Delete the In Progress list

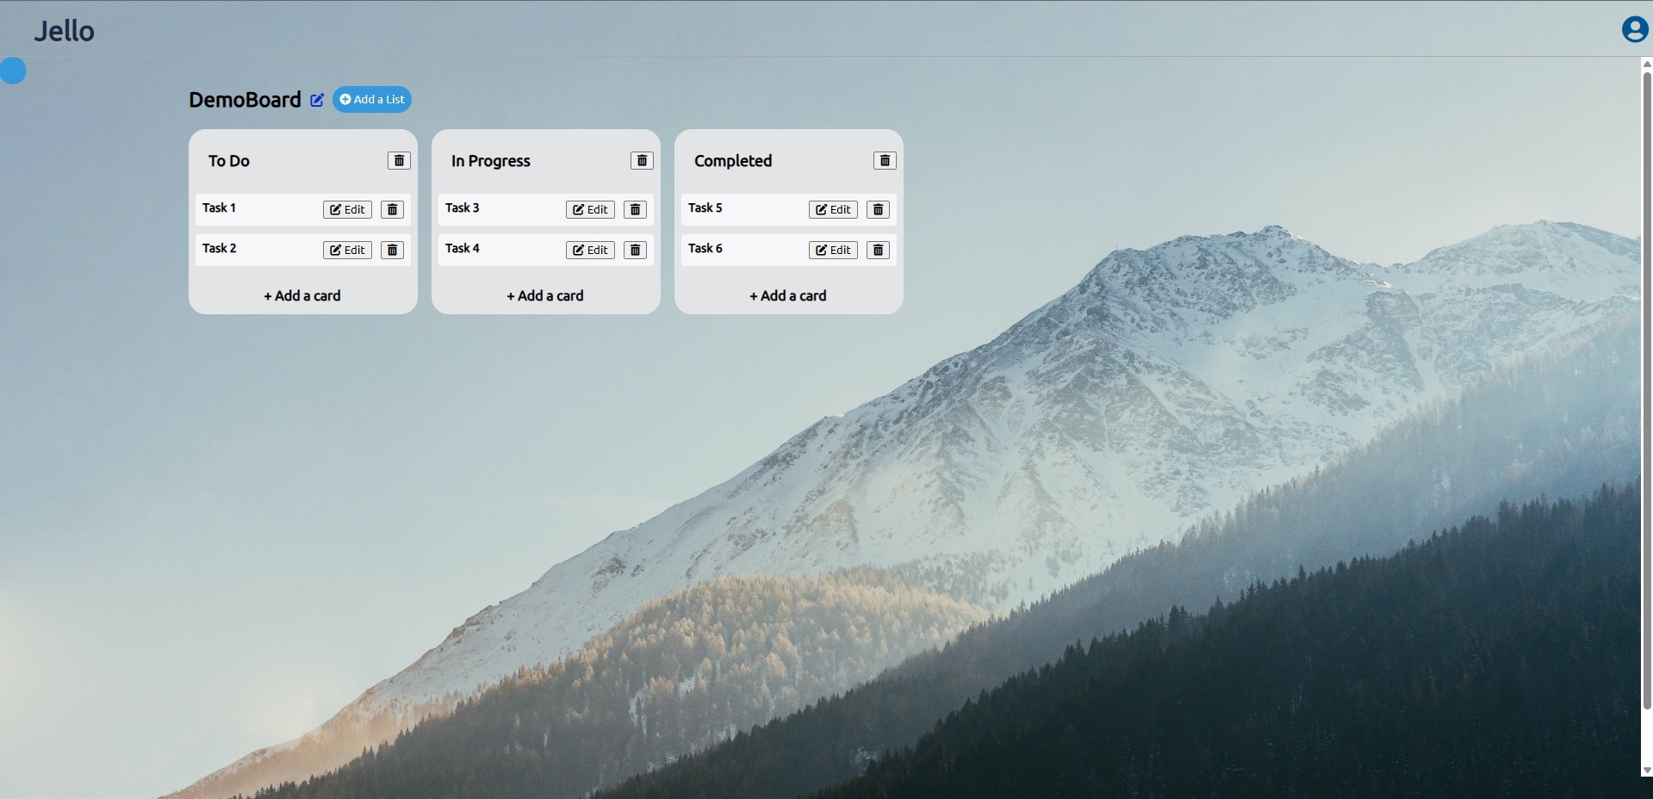pyautogui.click(x=642, y=161)
